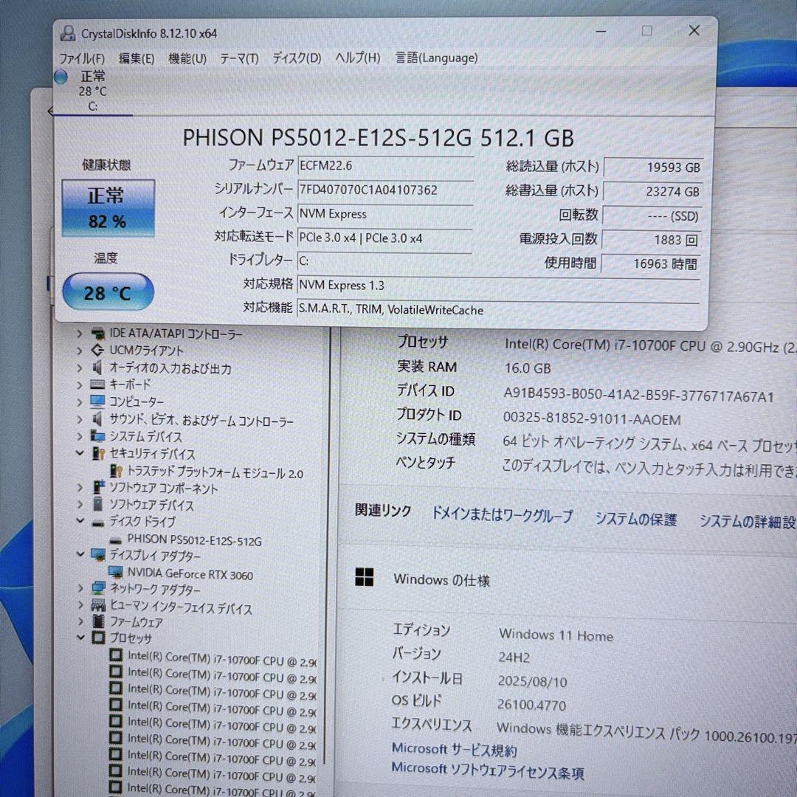Click the 電源投入回数 value 1883 回
The width and height of the screenshot is (797, 797).
652,239
